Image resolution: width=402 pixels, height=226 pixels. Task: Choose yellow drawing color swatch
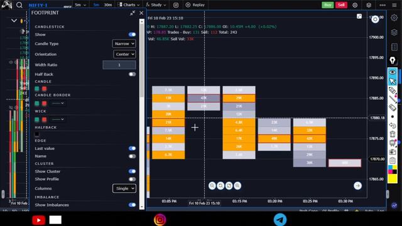click(392, 178)
